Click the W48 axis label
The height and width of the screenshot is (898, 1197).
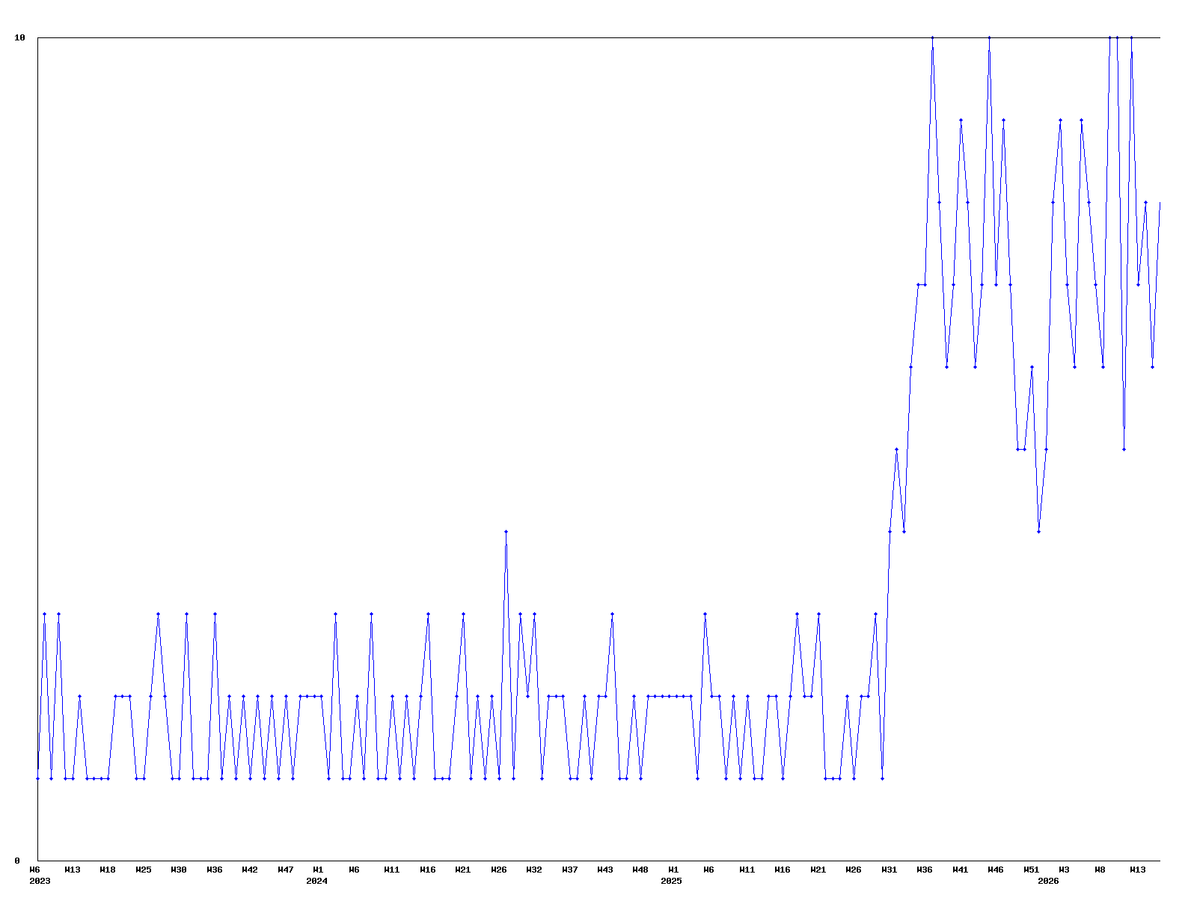coord(640,870)
